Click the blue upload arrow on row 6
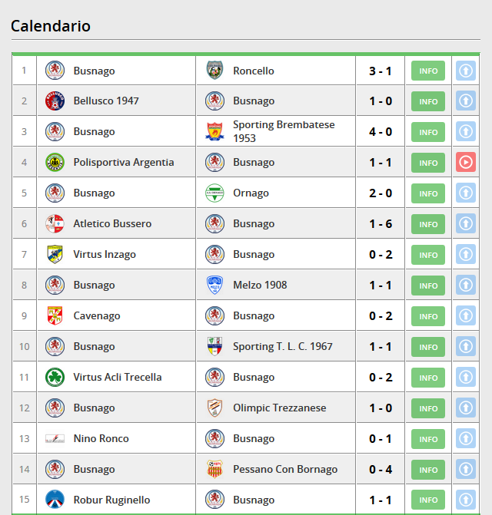Viewport: 492px width, 515px height. point(465,223)
